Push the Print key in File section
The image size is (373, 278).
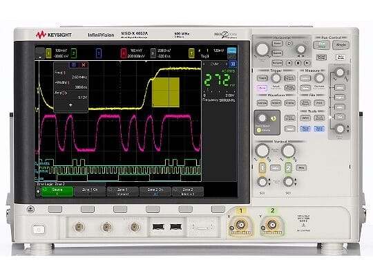319,103
